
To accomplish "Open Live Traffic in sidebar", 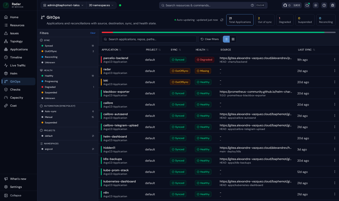I will 19,65.
